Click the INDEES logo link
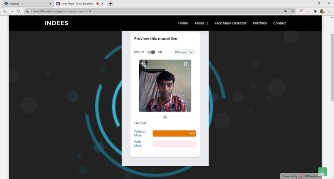This screenshot has width=334, height=179. (x=56, y=23)
